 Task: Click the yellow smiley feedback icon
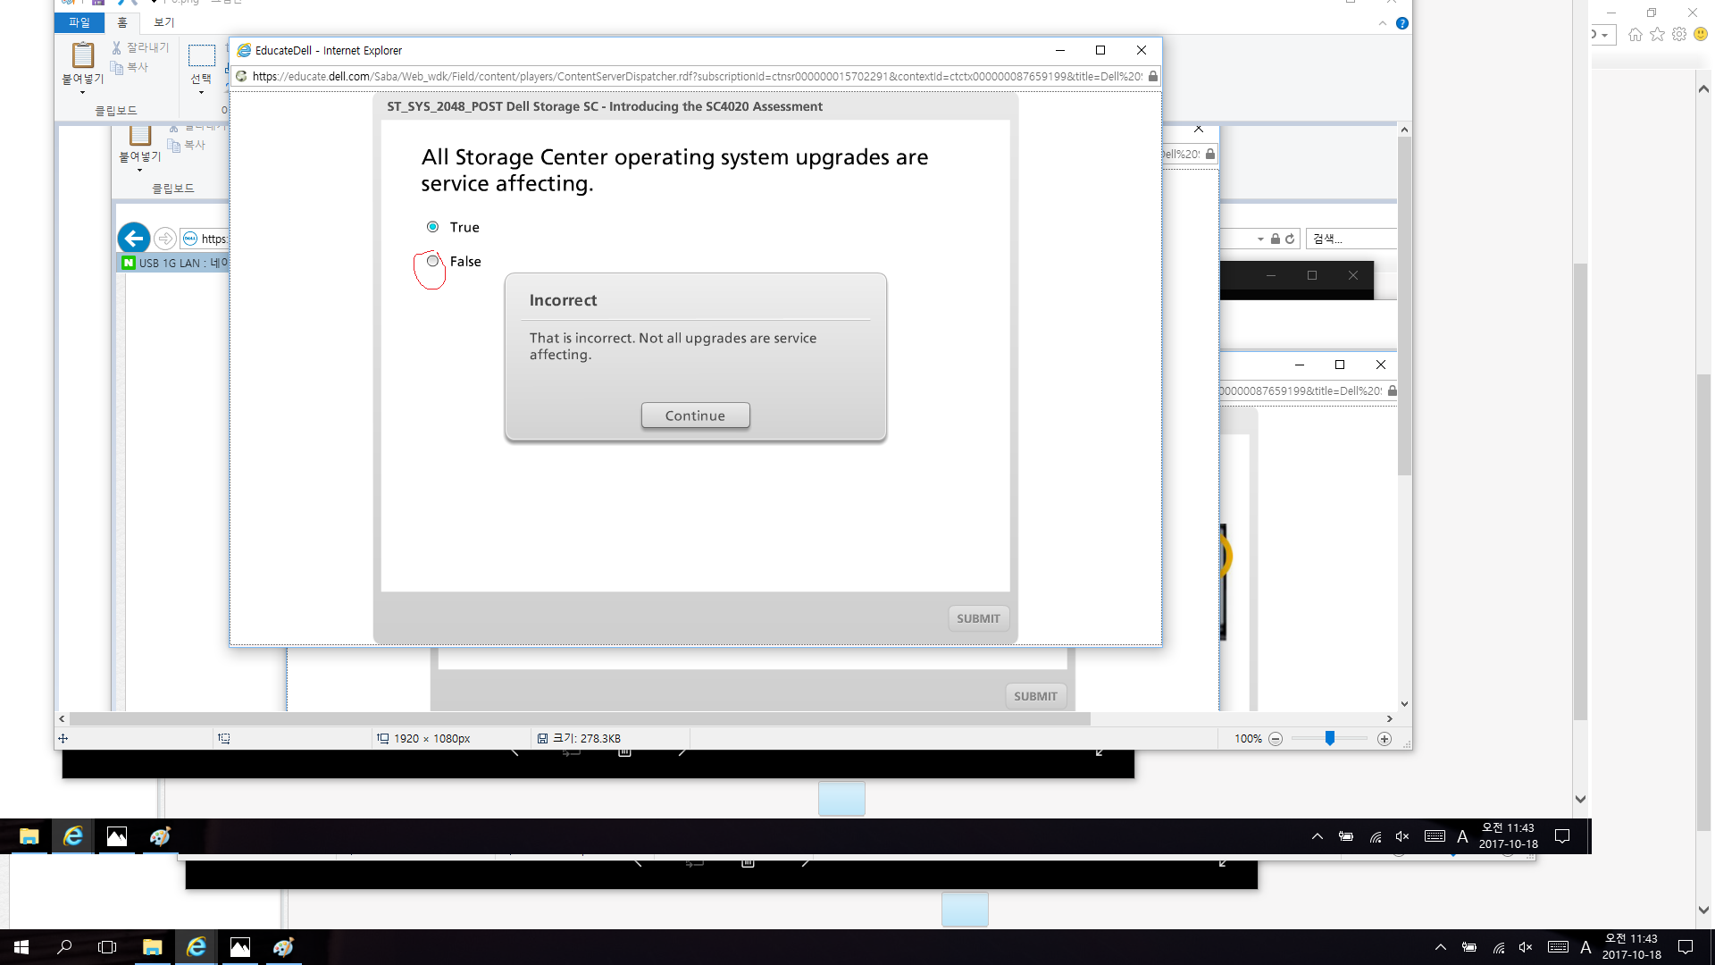(1701, 35)
